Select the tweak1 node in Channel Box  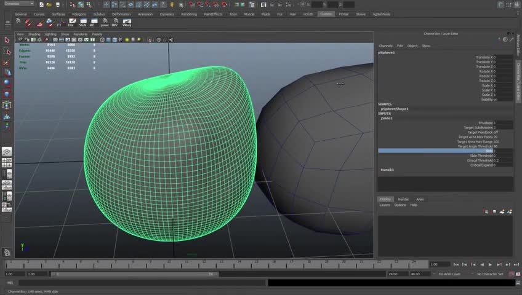tap(387, 170)
